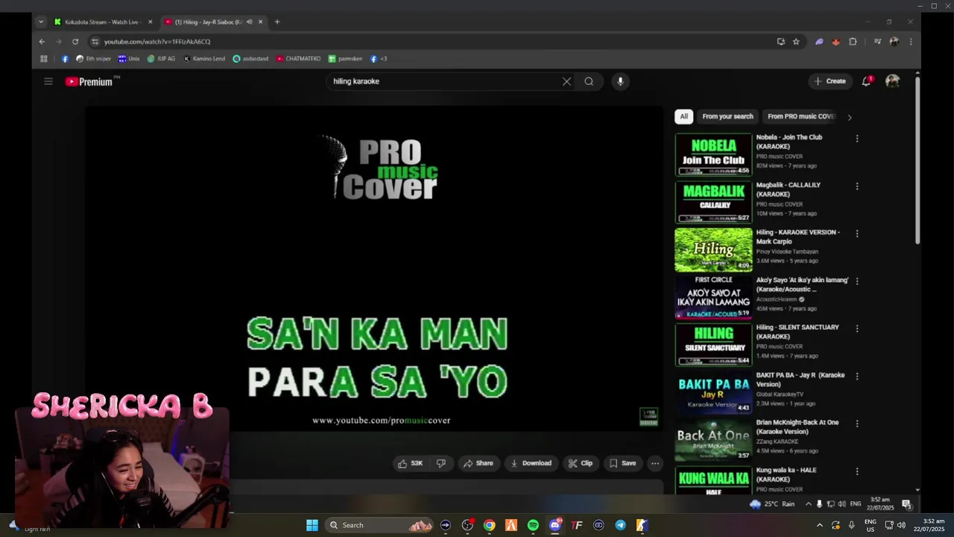
Task: Open options for Brian McKnight Back At One
Action: coord(857,424)
